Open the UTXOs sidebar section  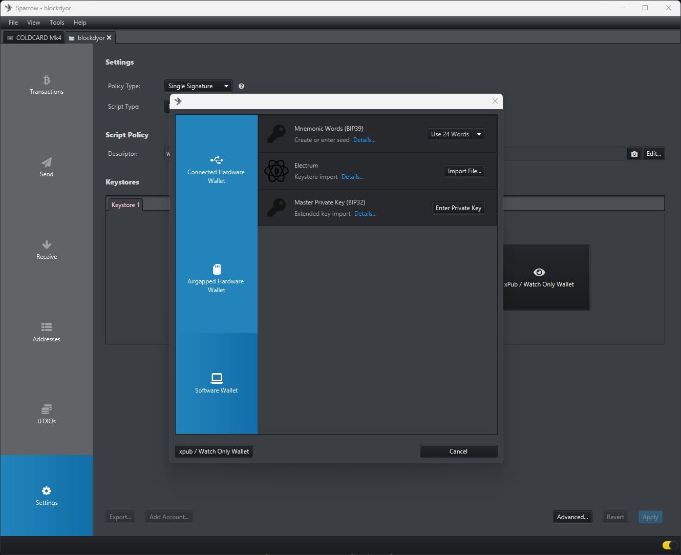click(x=47, y=414)
